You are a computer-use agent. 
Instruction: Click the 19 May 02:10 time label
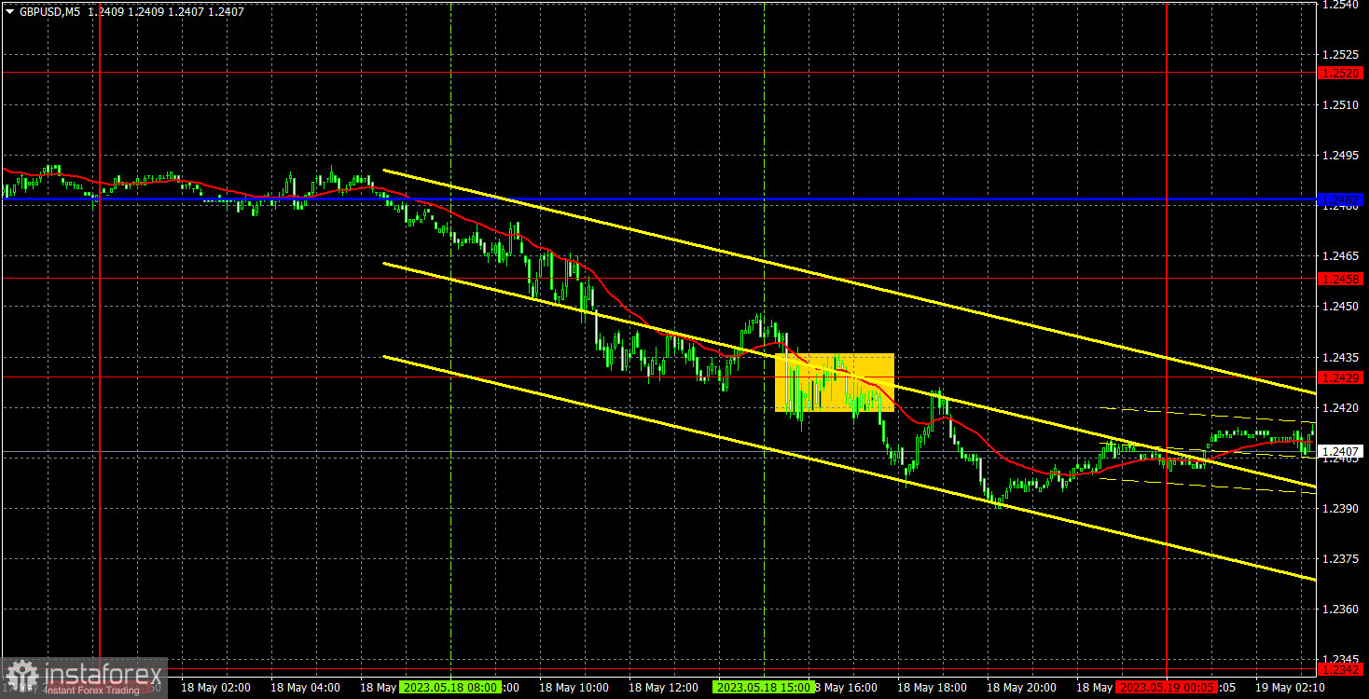click(x=1290, y=688)
